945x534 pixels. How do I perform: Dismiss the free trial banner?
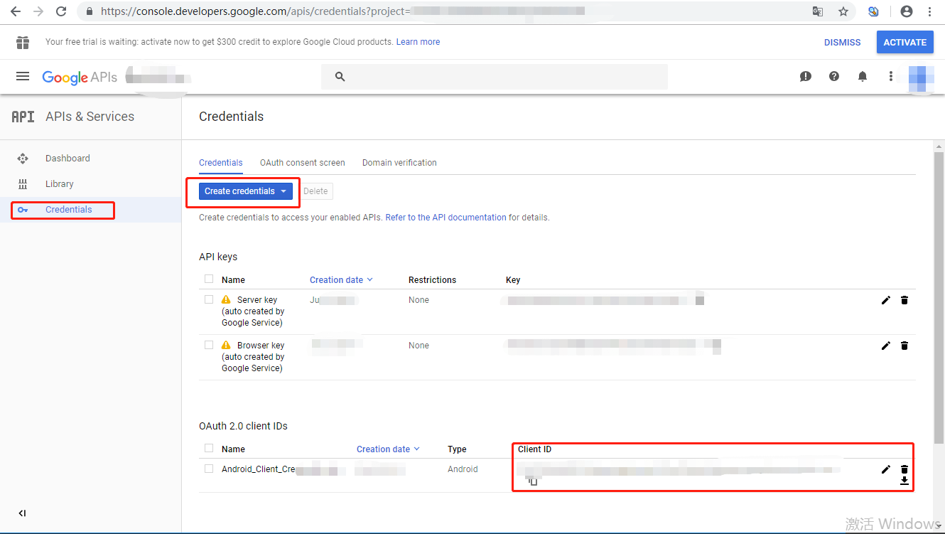[x=843, y=43]
